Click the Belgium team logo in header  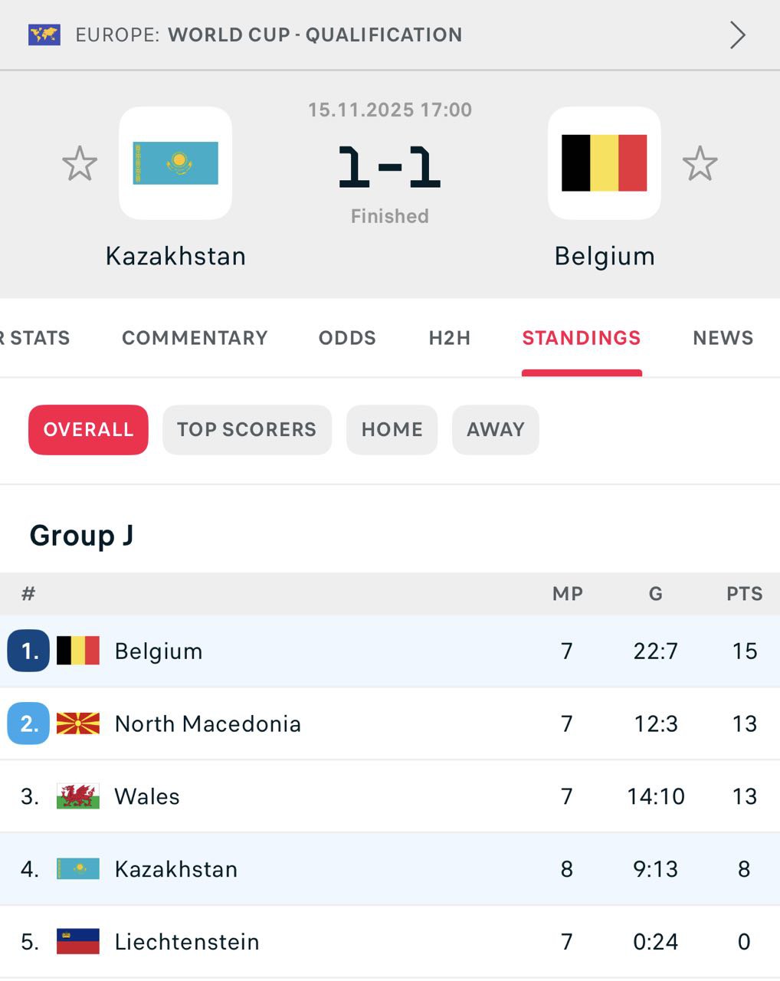(604, 163)
